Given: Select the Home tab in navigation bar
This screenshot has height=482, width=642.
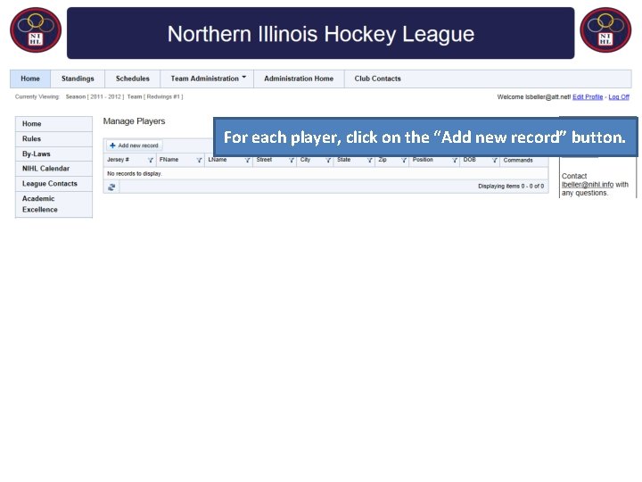Looking at the screenshot, I should click(30, 79).
